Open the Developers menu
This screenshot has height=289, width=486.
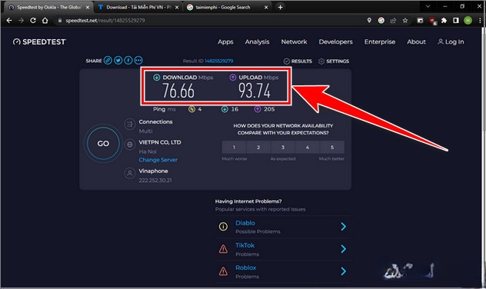pyautogui.click(x=336, y=42)
